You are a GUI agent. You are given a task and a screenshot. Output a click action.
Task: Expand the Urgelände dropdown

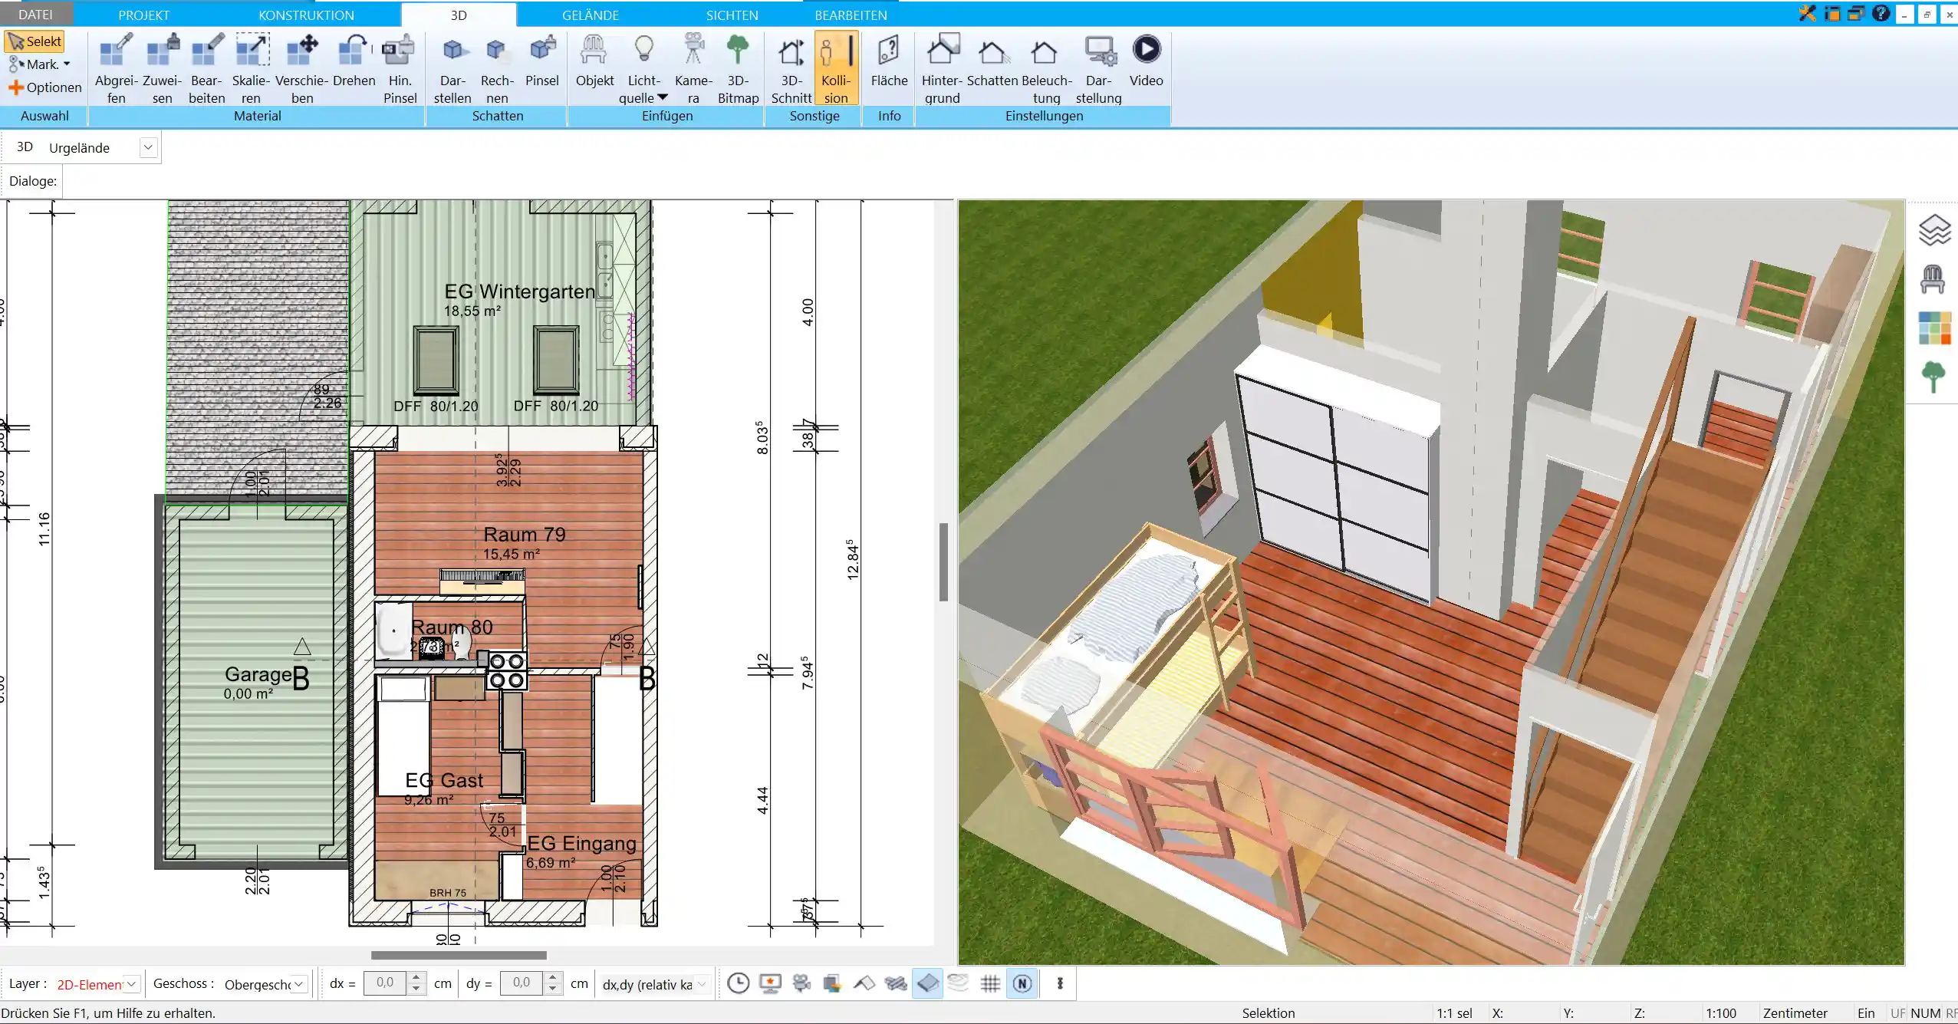point(148,147)
